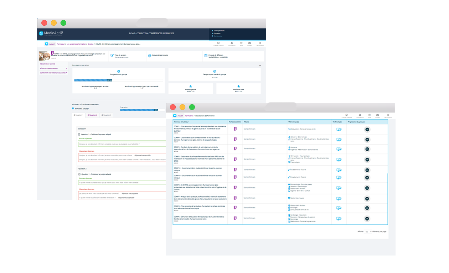Click Formateur breadcrumb in results window
The width and height of the screenshot is (449, 273).
pyautogui.click(x=61, y=44)
